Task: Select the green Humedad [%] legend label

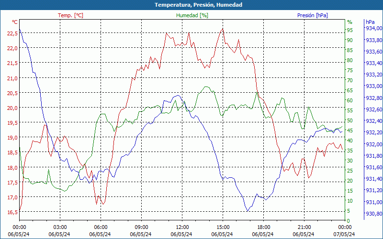Action: click(192, 15)
